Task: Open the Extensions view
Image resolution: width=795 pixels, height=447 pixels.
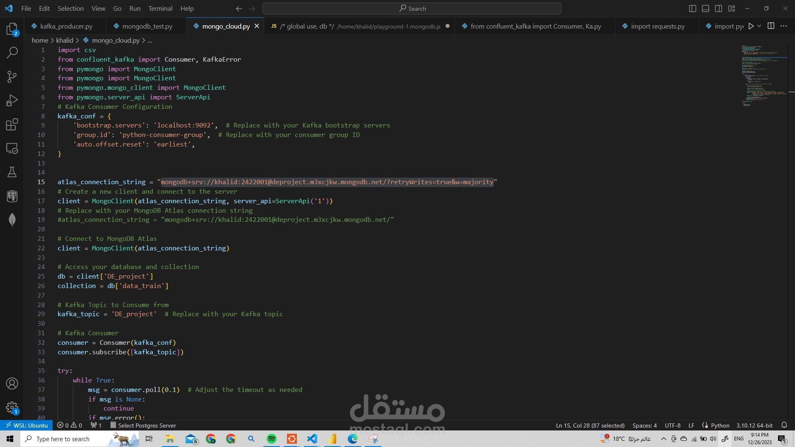Action: tap(12, 125)
